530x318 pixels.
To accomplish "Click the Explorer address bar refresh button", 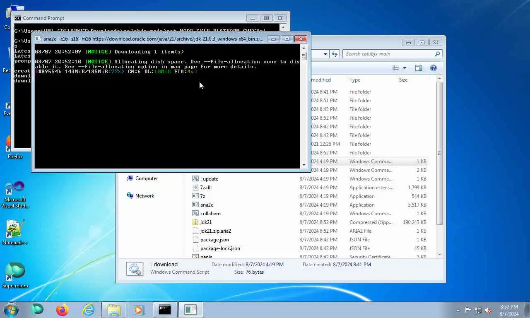I will coord(335,54).
